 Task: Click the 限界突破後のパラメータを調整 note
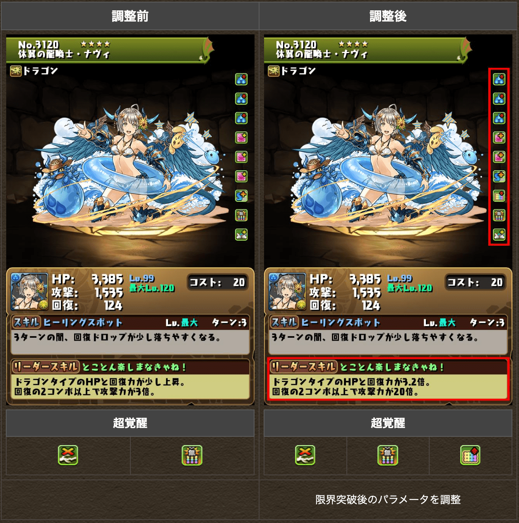point(388,499)
